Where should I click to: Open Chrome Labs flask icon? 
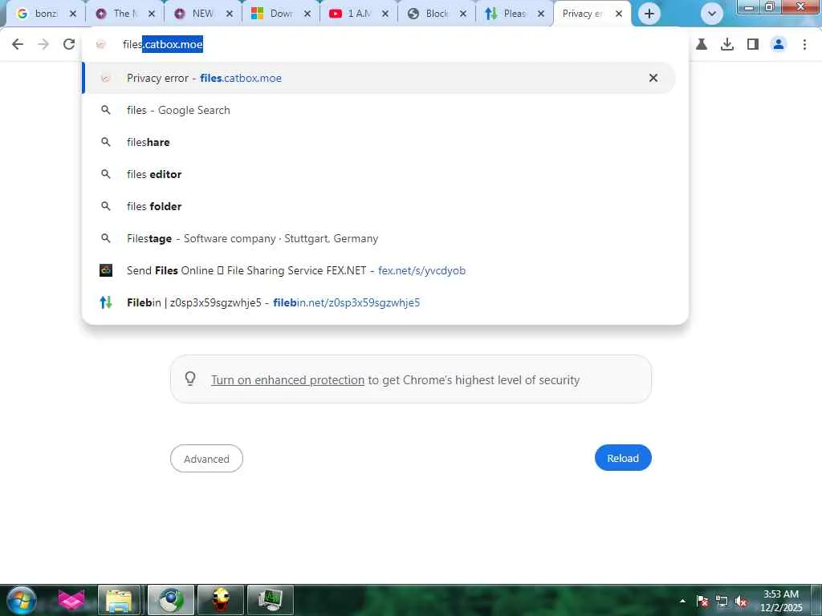pyautogui.click(x=702, y=45)
